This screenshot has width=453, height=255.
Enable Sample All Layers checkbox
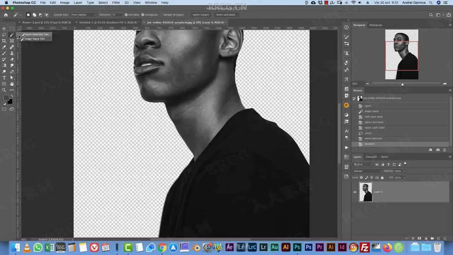click(x=162, y=15)
